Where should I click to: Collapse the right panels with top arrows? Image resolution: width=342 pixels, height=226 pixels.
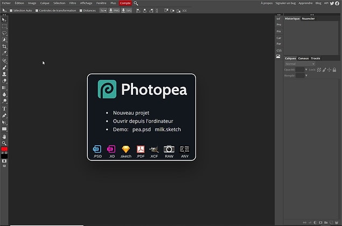coord(312,15)
